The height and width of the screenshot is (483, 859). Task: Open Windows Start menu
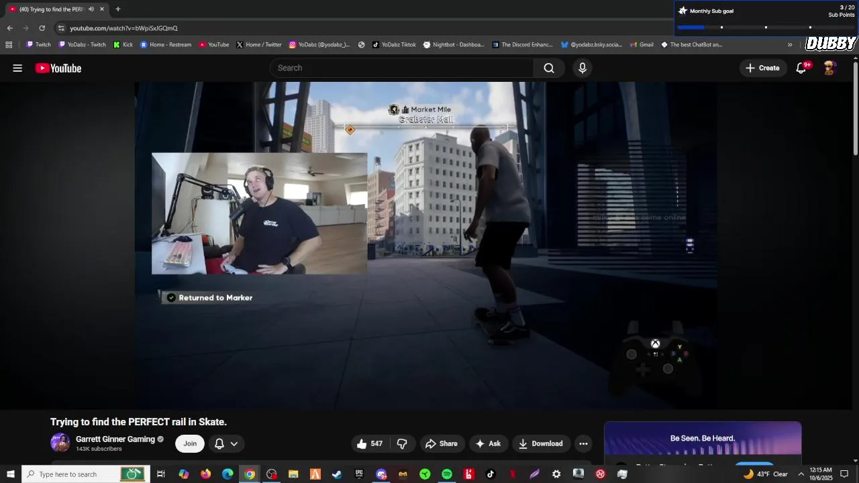11,474
